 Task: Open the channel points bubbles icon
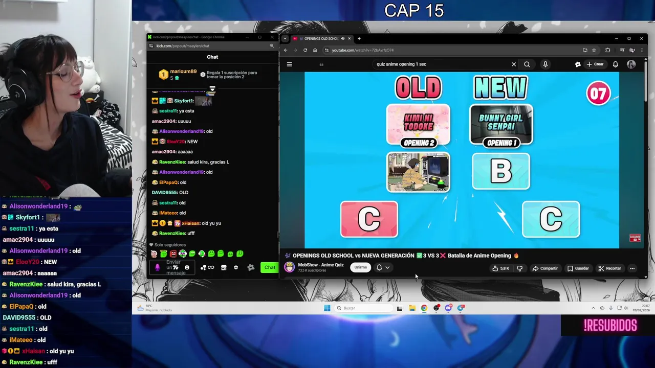203,267
